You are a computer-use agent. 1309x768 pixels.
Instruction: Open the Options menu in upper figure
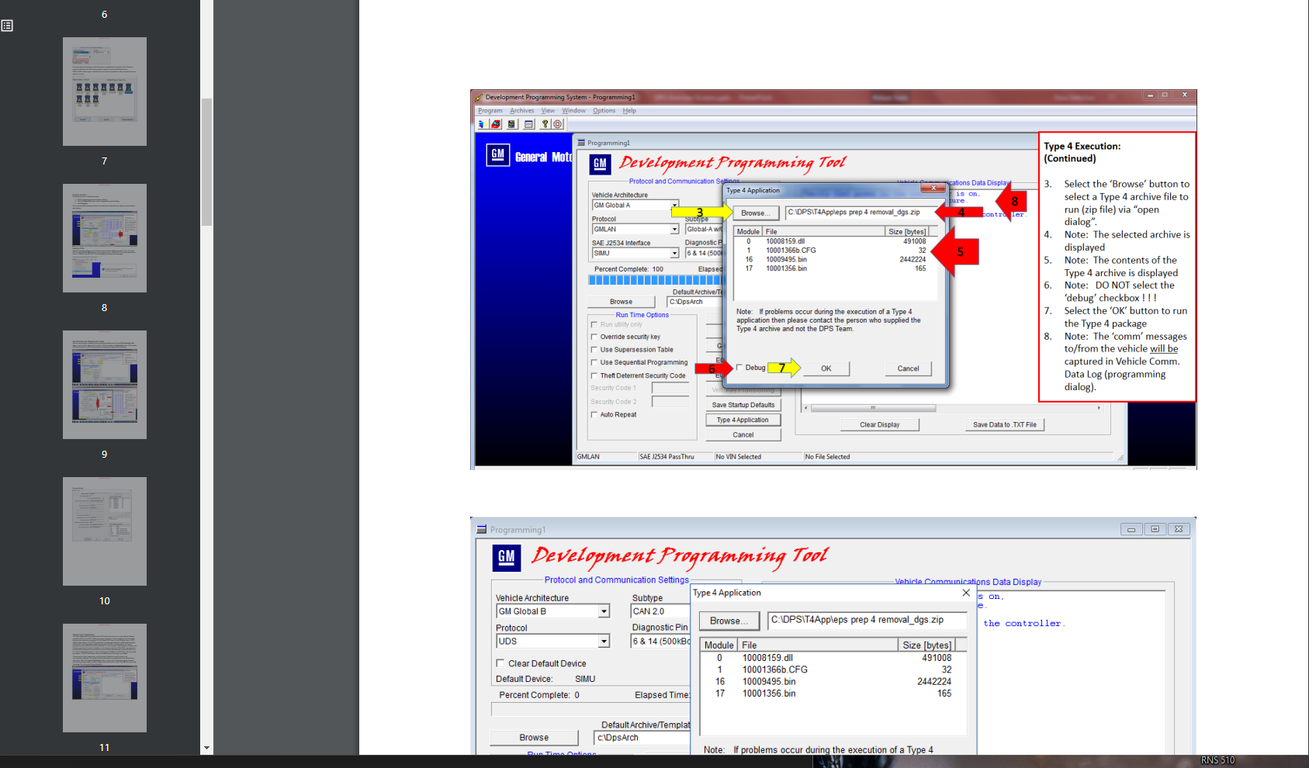[604, 111]
